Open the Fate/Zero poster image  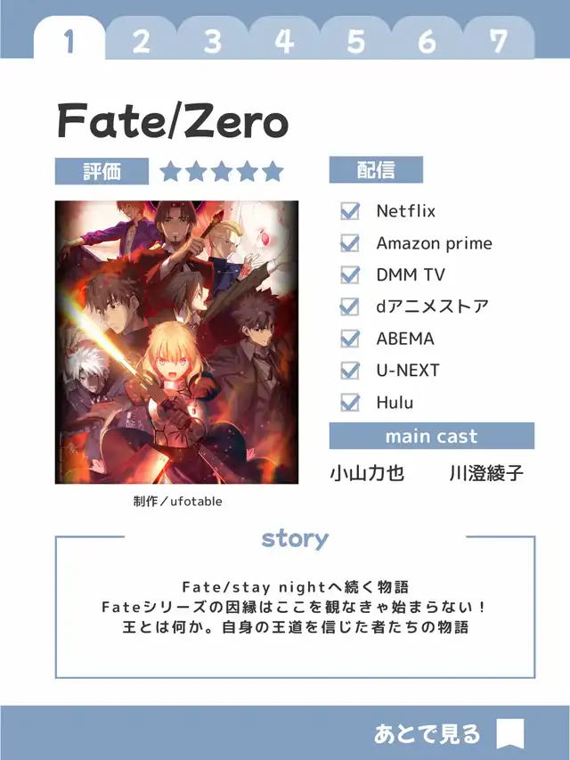(x=176, y=342)
